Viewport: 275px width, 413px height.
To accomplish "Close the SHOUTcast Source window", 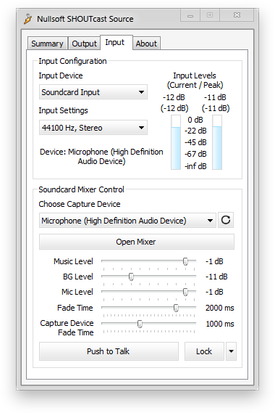I will click(237, 15).
